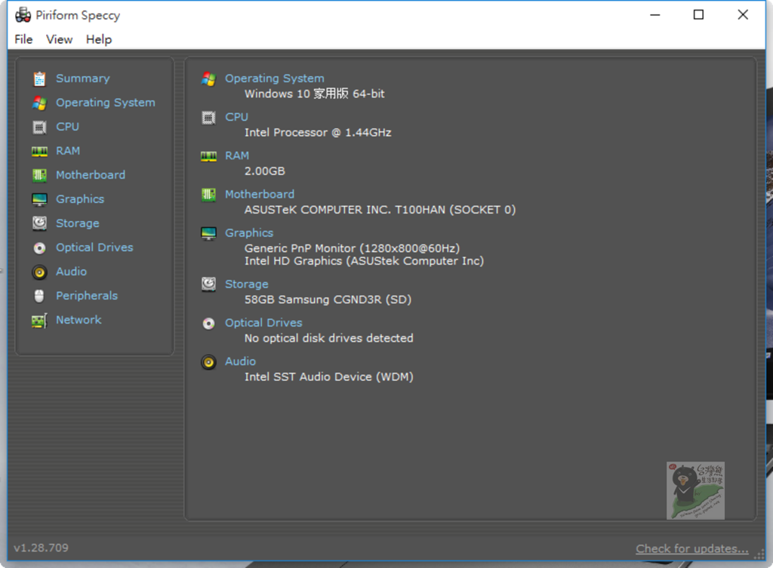Screen dimensions: 773x568
Task: Click the Operating System Windows flag icon in sidebar
Action: [39, 103]
